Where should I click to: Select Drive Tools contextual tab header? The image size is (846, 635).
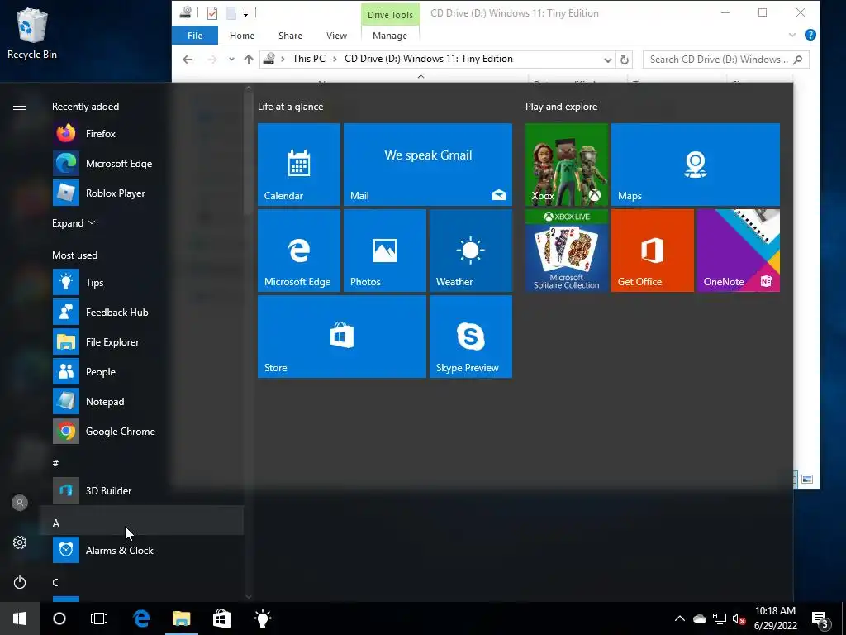click(390, 15)
